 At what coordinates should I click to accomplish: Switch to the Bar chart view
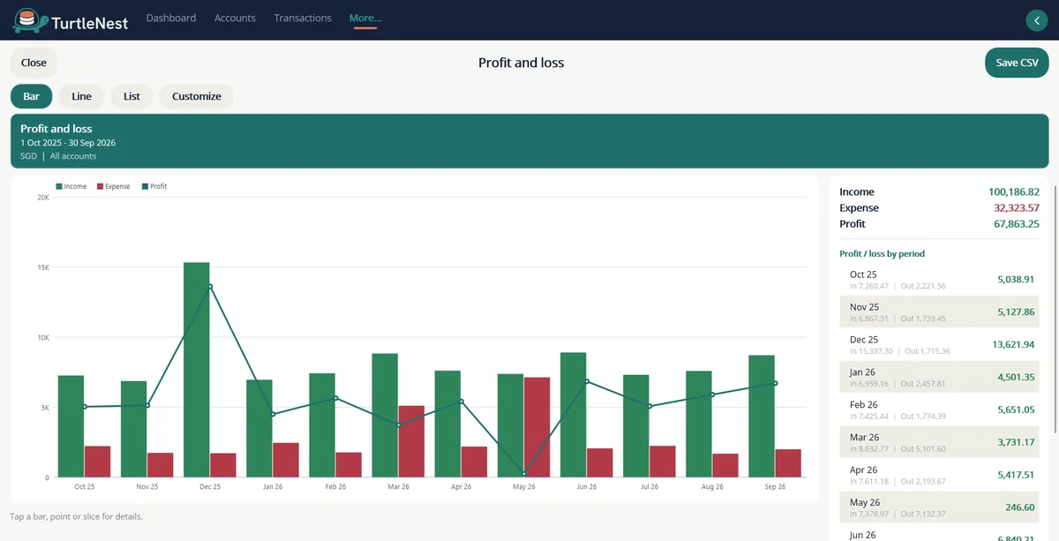(31, 96)
